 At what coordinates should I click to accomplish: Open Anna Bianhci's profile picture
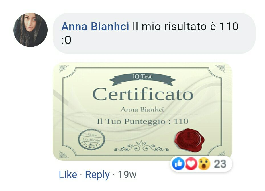pos(30,30)
